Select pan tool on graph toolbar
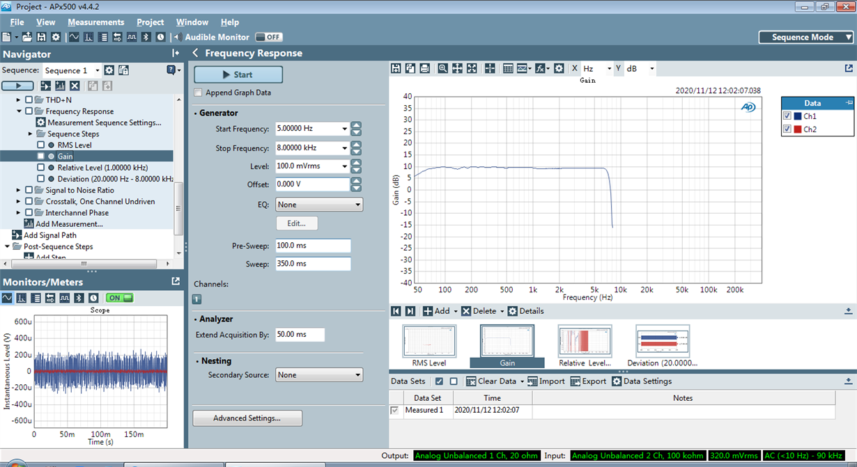The image size is (857, 467). tap(457, 68)
